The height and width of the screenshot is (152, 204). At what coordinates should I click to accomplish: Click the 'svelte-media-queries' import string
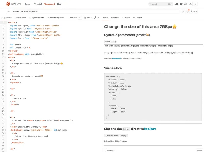click(x=48, y=26)
